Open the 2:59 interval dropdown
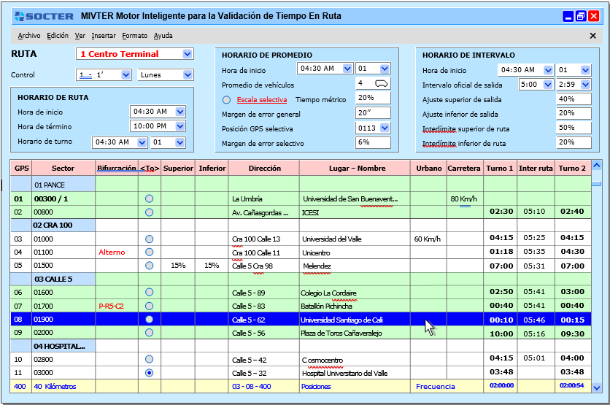 click(585, 85)
